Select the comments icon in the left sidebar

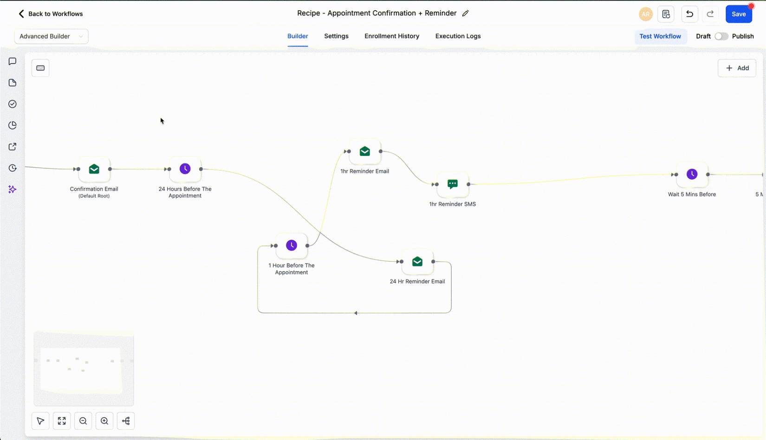(x=12, y=61)
